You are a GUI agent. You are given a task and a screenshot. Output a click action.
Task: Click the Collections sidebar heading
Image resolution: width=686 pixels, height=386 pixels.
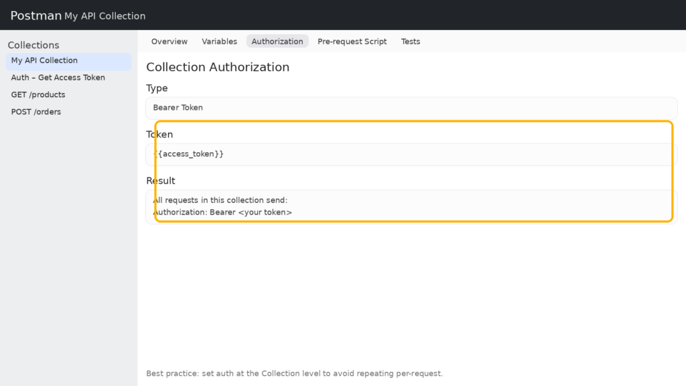pyautogui.click(x=33, y=46)
